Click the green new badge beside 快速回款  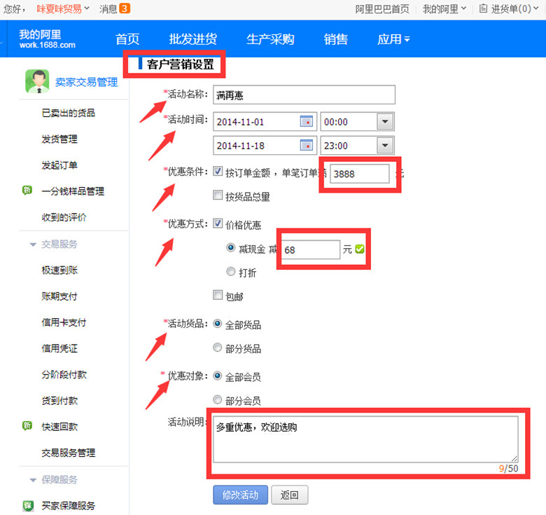[27, 426]
